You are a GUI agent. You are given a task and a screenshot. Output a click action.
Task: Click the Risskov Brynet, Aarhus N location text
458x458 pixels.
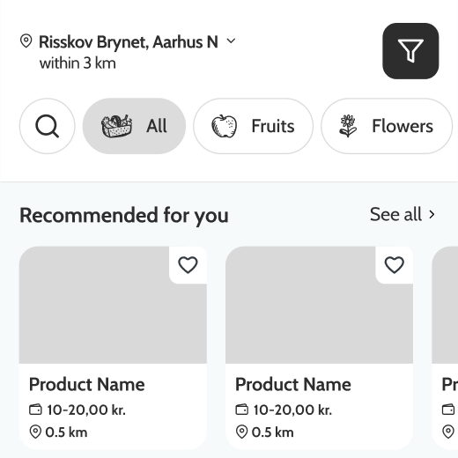tap(129, 41)
